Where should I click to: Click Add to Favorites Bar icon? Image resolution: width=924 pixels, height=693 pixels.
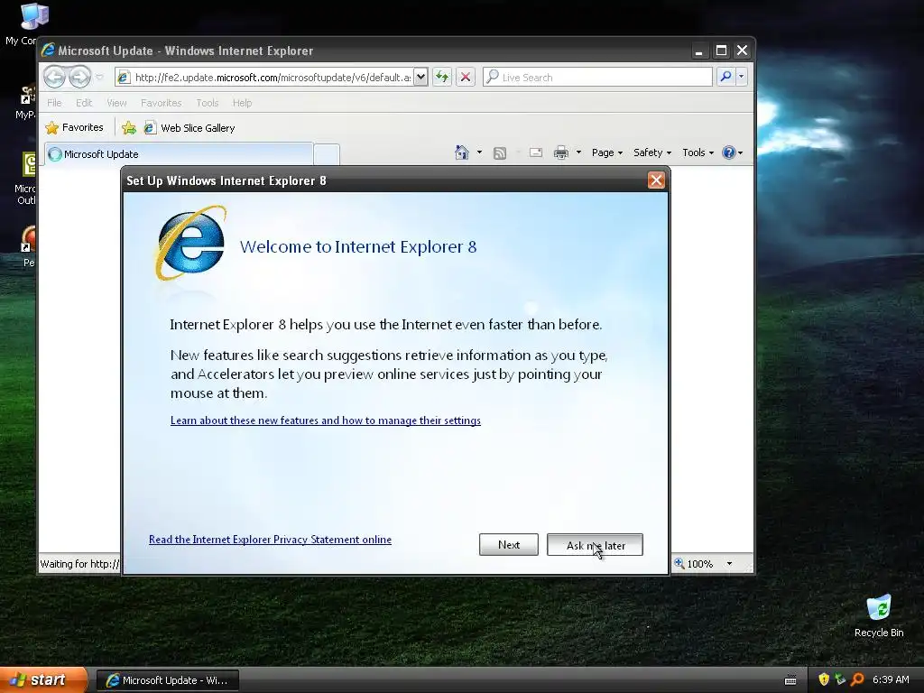129,127
